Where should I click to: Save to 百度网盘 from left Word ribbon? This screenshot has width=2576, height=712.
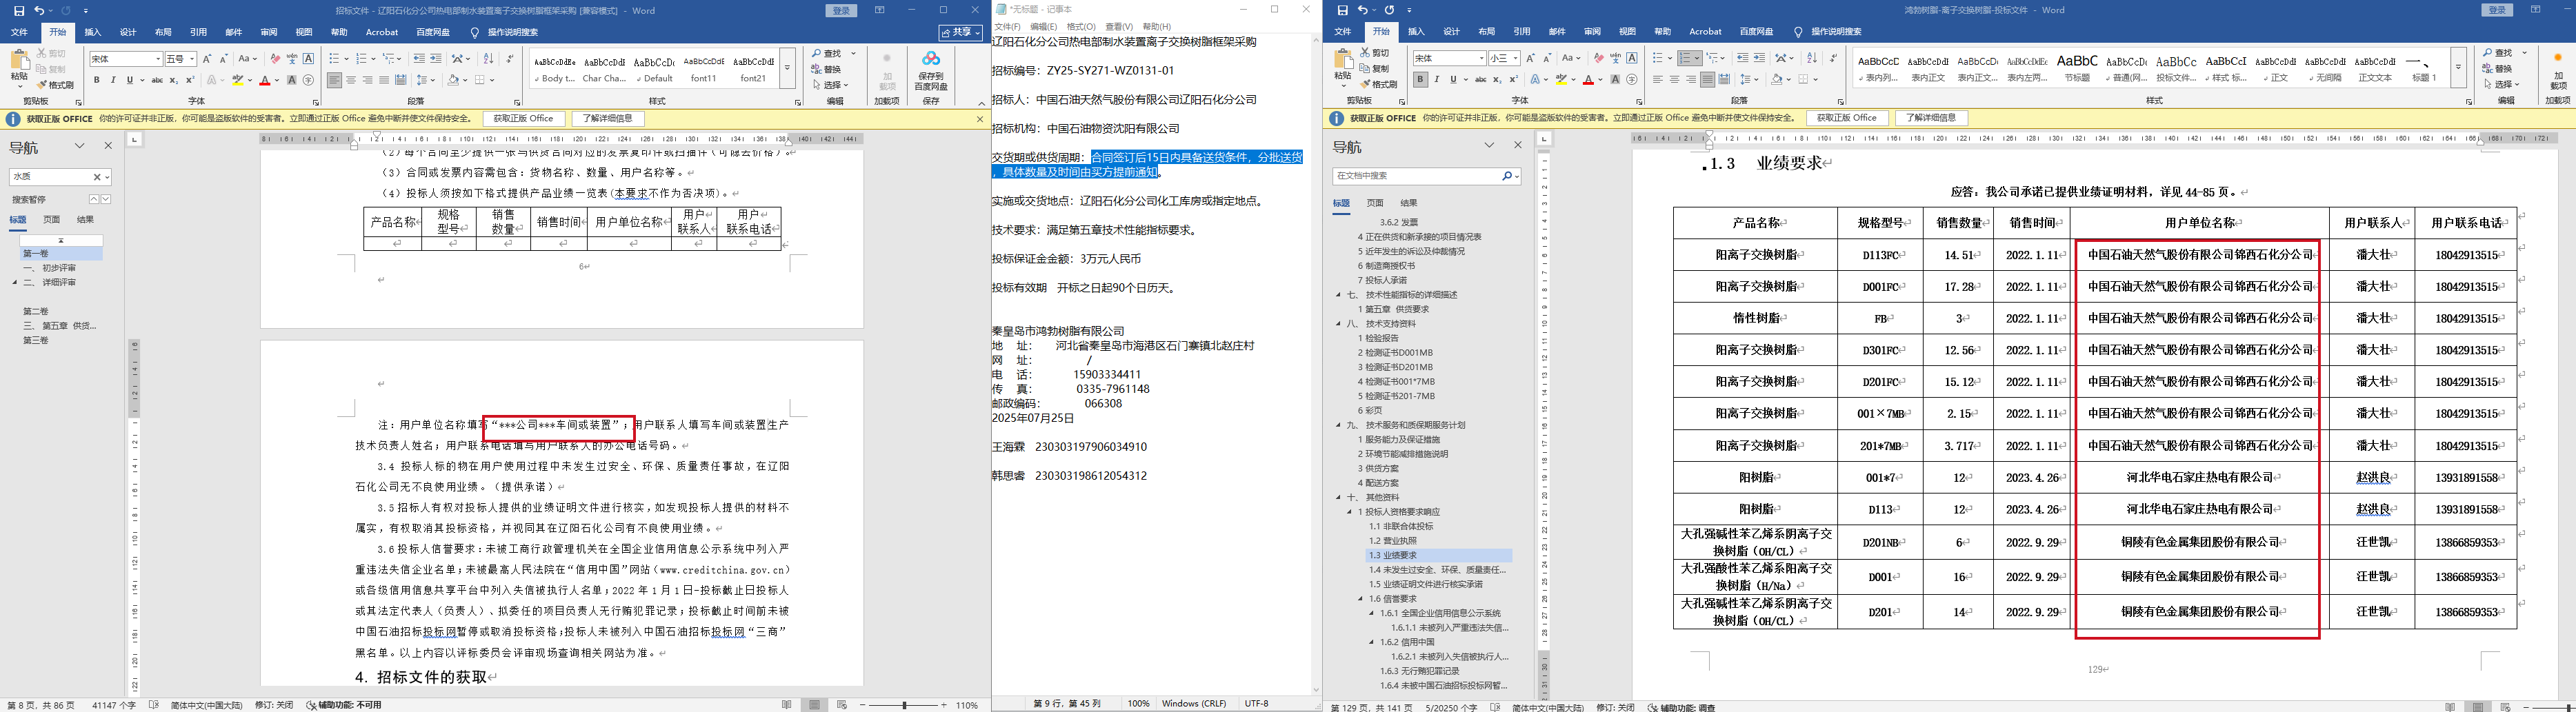coord(931,70)
